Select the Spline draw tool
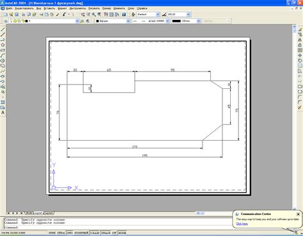The image size is (303, 236). click(3, 71)
